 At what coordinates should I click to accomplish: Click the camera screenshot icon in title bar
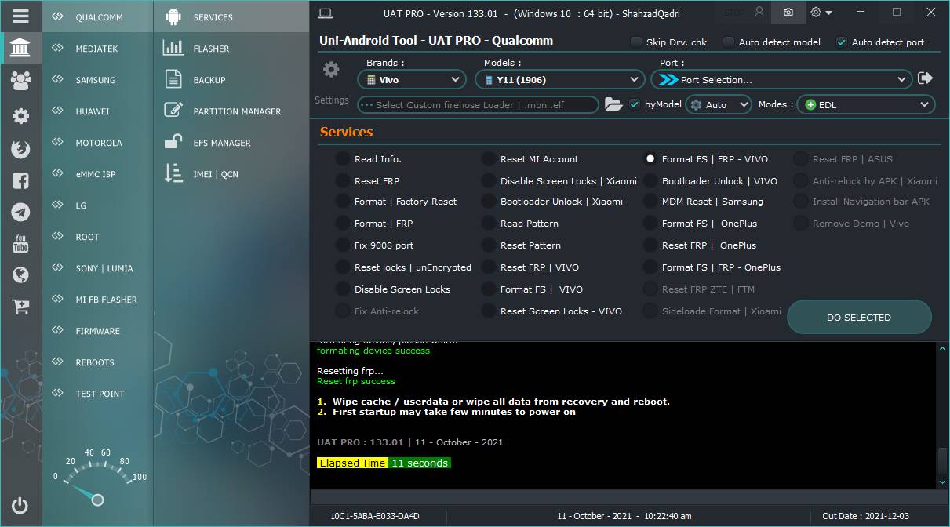pyautogui.click(x=788, y=13)
